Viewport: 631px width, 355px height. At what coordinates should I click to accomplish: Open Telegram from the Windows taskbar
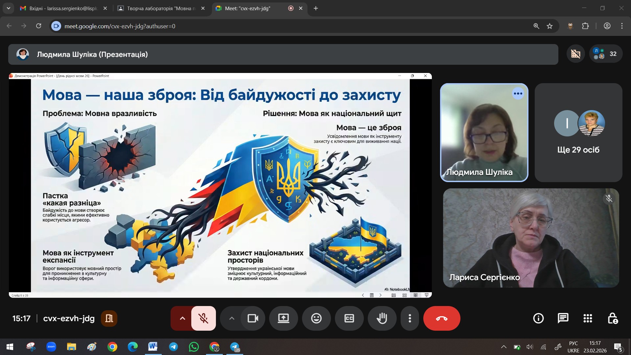(174, 347)
